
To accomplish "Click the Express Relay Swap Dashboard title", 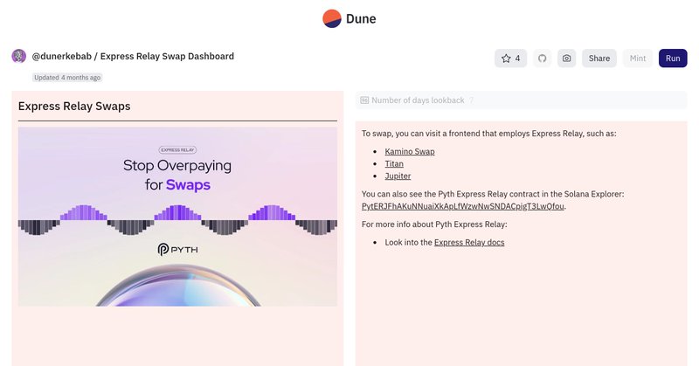I will [x=167, y=56].
